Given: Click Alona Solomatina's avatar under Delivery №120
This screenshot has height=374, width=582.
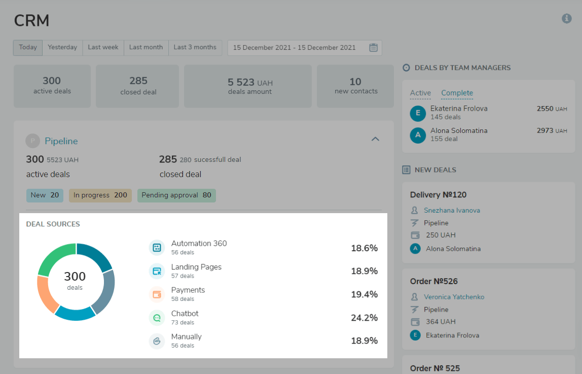Looking at the screenshot, I should point(416,248).
